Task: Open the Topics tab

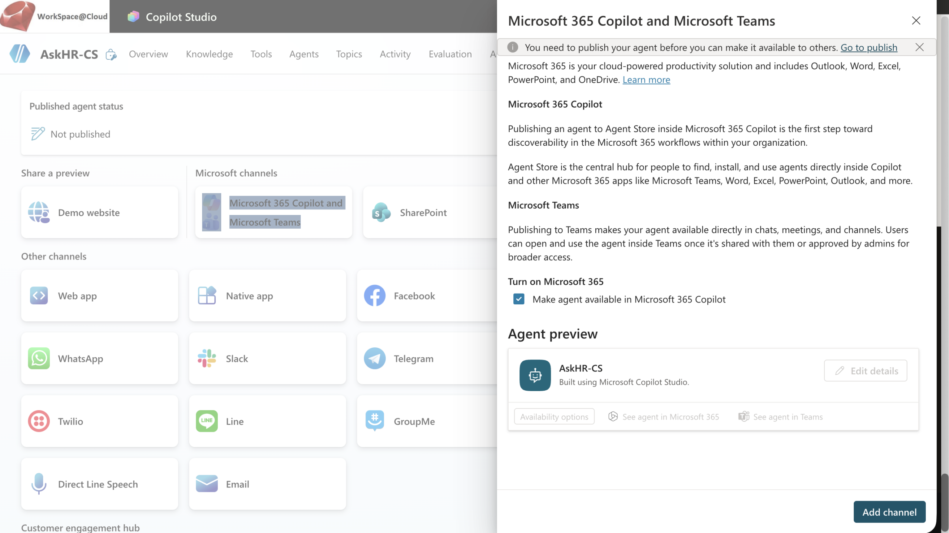Action: pyautogui.click(x=349, y=54)
